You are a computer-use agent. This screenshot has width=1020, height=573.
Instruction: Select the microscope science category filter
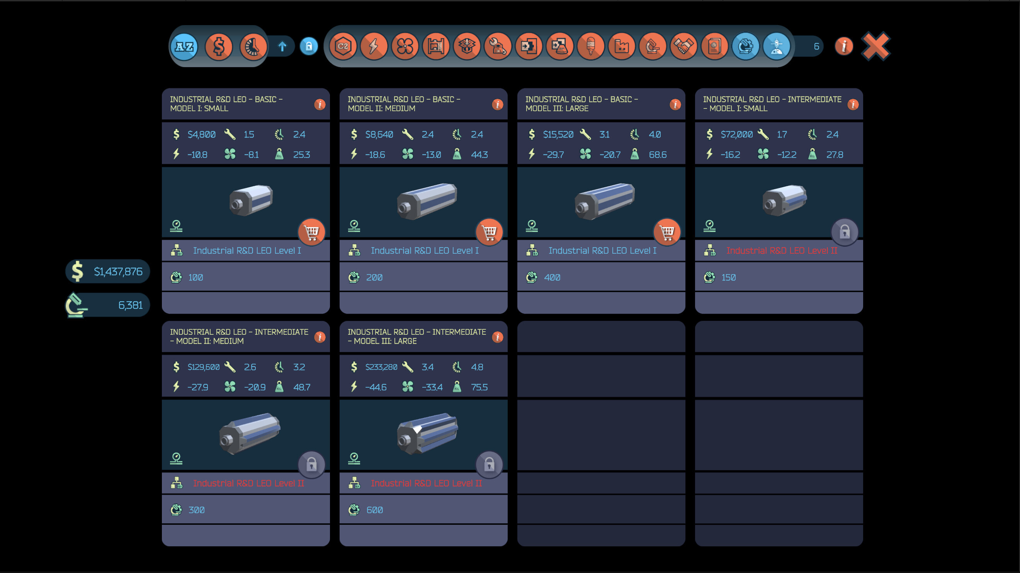[x=653, y=47]
